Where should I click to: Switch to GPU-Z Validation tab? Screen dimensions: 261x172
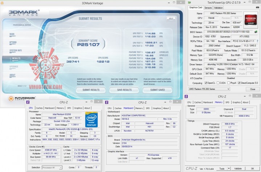[x=218, y=8]
